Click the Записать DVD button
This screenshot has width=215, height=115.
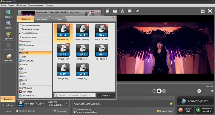pos(186,110)
